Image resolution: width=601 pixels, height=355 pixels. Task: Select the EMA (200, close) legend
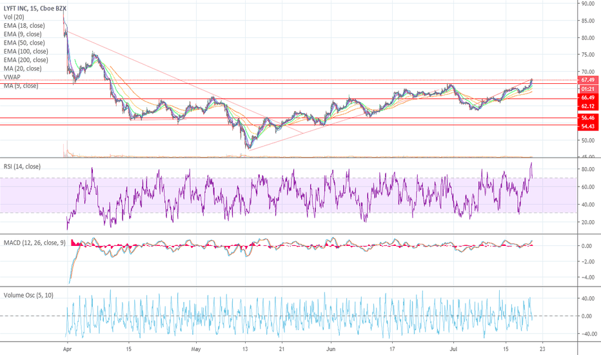click(26, 60)
